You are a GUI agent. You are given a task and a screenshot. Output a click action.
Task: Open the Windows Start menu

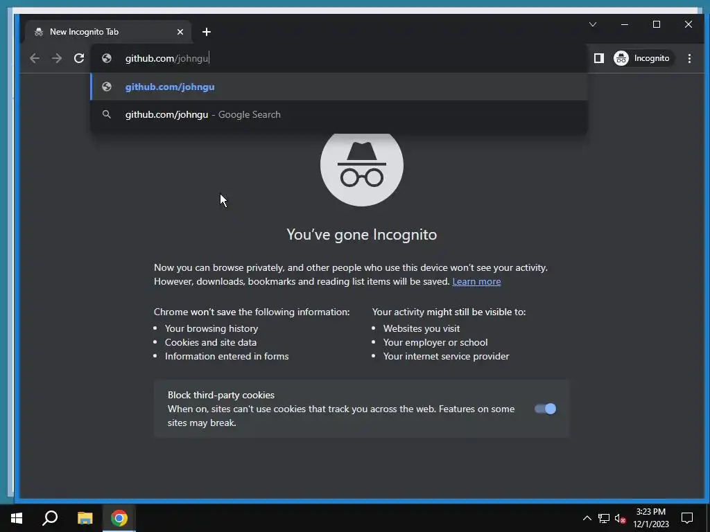coord(17,518)
